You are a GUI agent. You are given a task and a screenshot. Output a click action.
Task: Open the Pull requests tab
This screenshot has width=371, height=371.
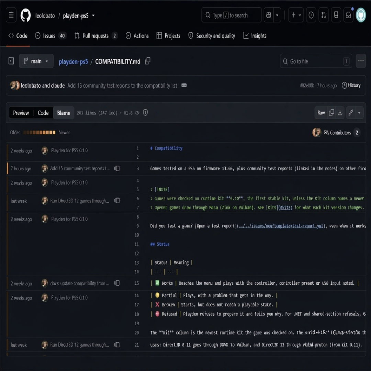tap(96, 36)
